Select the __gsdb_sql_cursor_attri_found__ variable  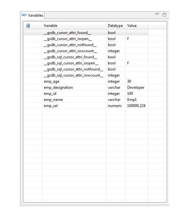pos(70,57)
